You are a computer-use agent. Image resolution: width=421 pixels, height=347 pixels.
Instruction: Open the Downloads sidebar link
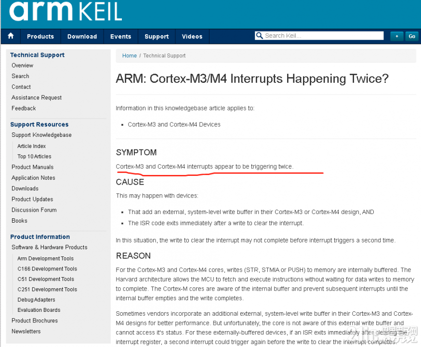coord(25,188)
